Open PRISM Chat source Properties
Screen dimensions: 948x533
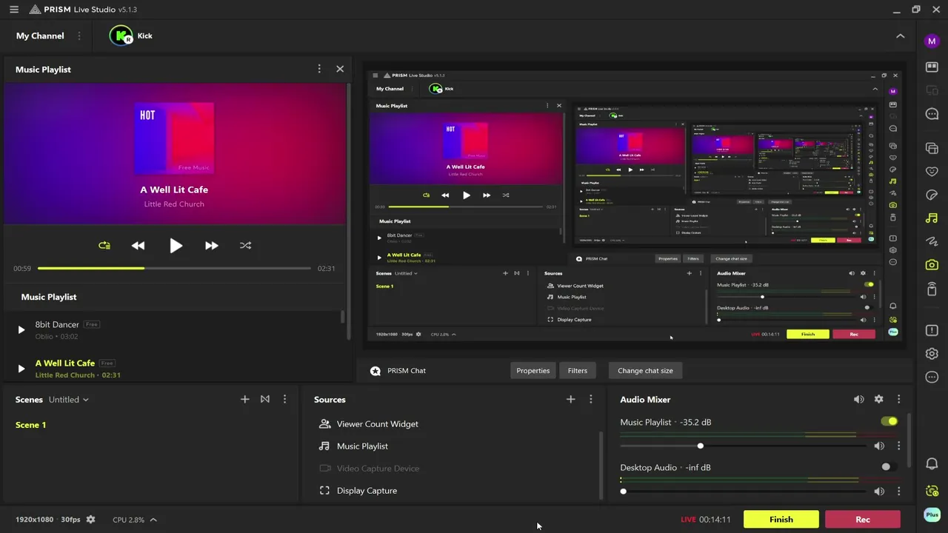coord(533,370)
